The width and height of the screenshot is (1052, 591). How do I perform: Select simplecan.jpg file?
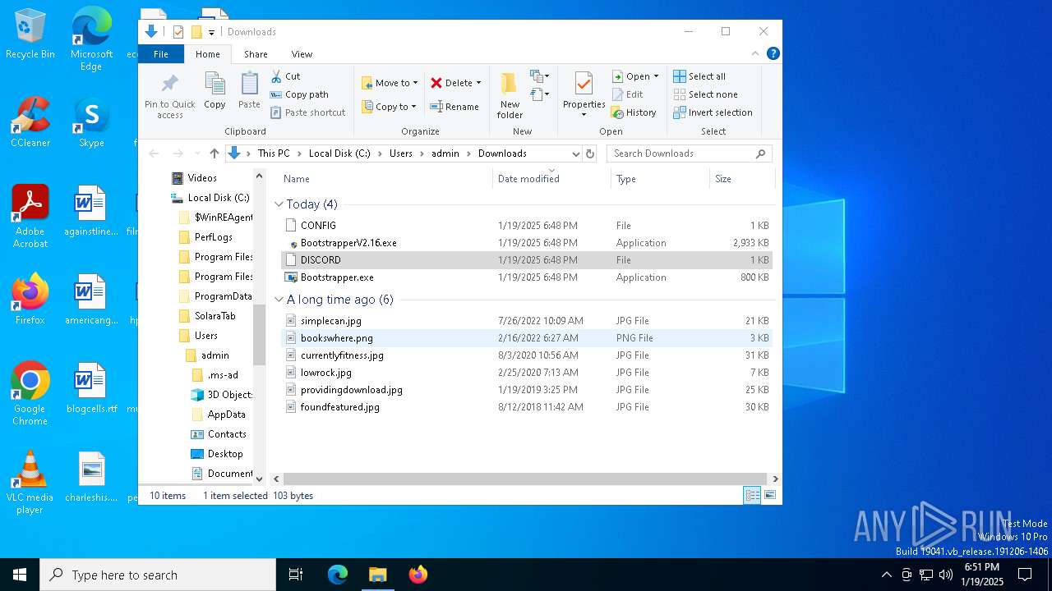[x=526, y=321]
